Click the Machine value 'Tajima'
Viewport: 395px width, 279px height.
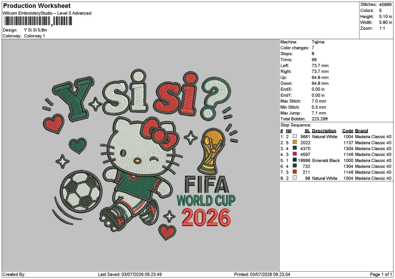[x=318, y=42]
